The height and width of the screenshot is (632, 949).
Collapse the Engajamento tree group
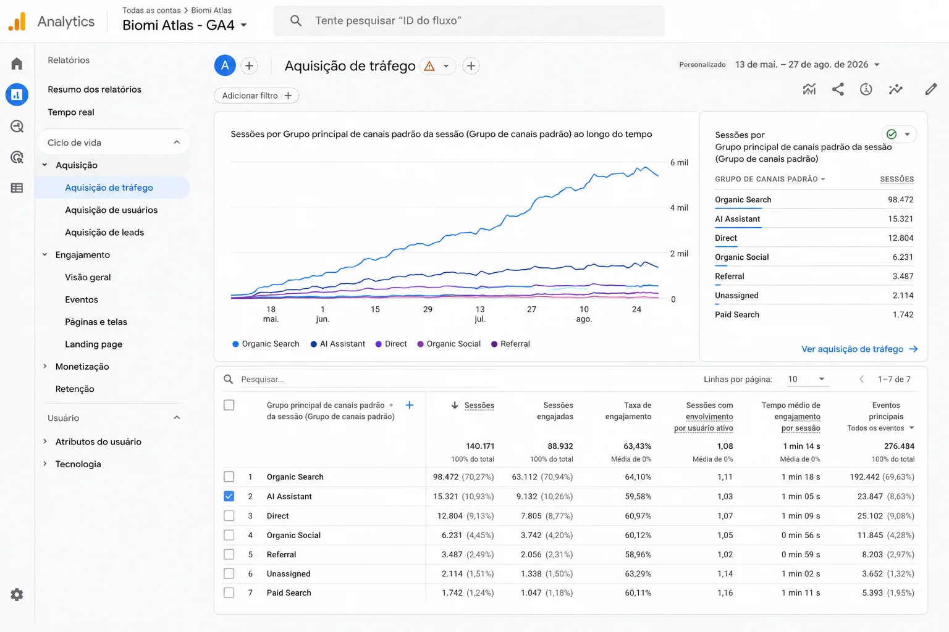(x=44, y=254)
